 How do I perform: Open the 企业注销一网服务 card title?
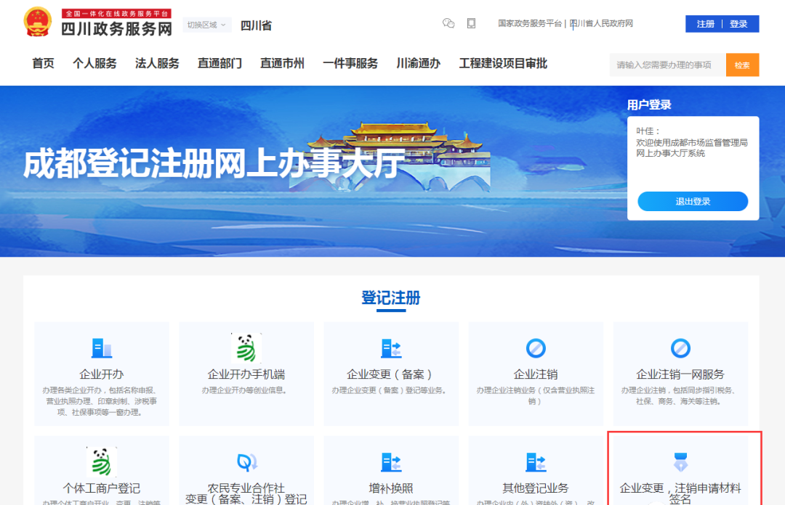[680, 374]
